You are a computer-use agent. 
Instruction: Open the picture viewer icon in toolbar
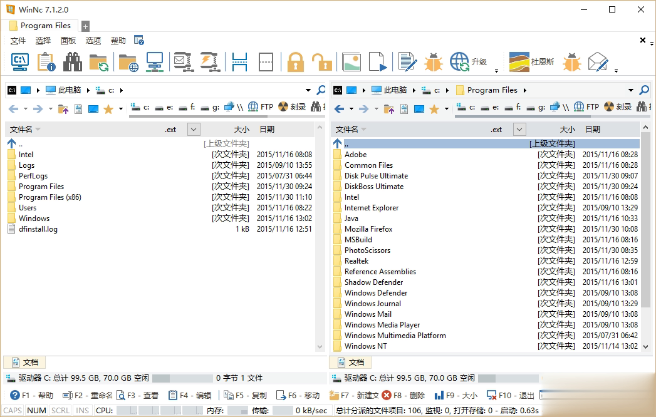pos(351,62)
